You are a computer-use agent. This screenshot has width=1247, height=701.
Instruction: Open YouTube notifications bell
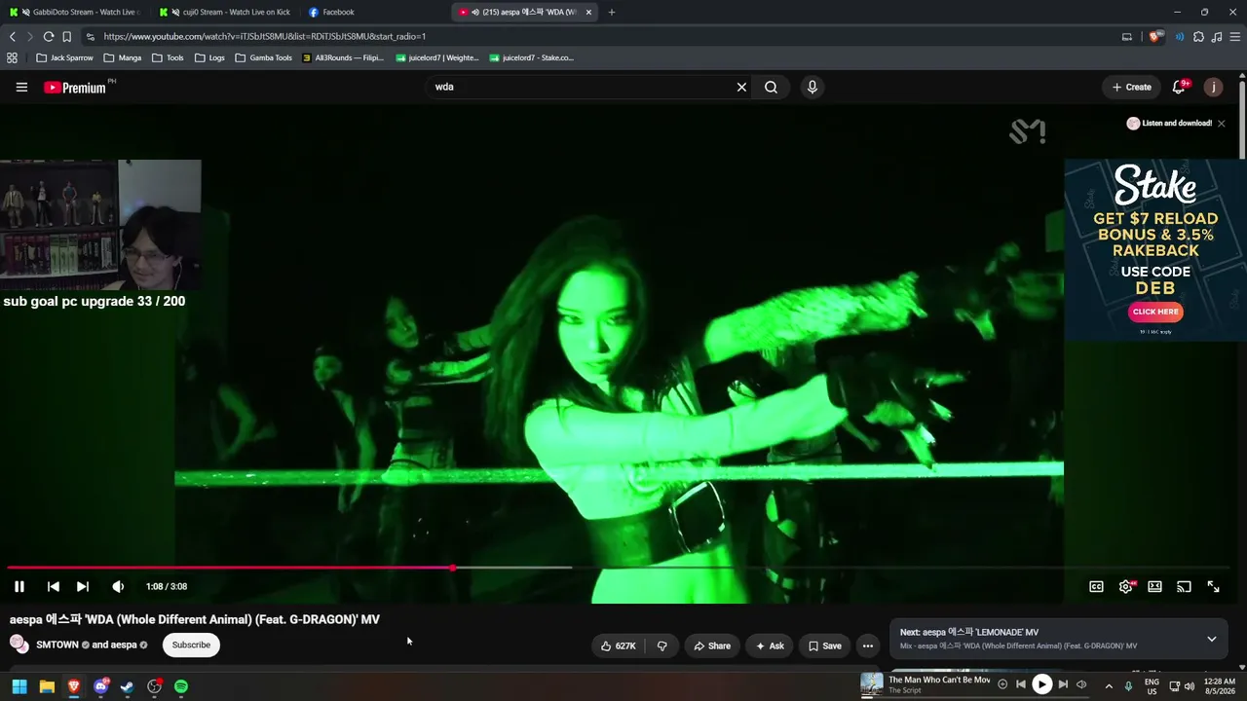click(x=1179, y=87)
